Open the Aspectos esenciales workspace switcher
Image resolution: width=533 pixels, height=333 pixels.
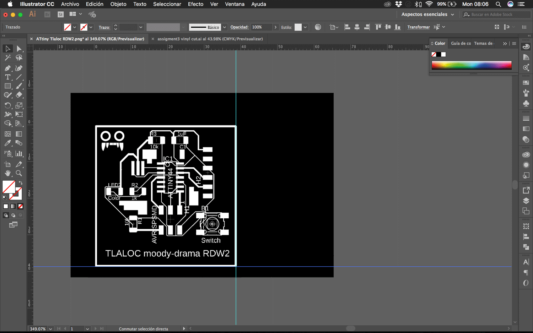point(428,15)
